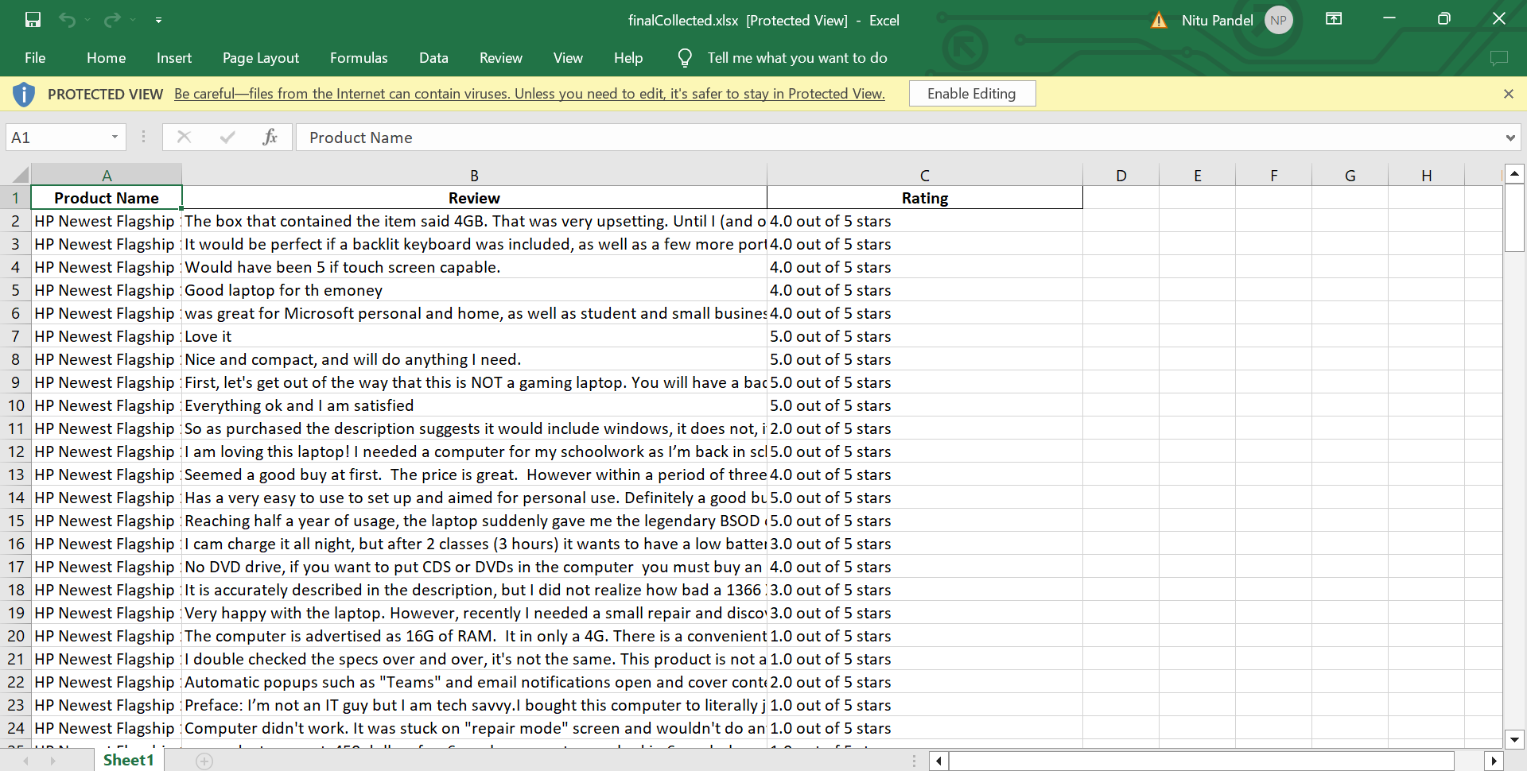Dismiss the Protected View message bar
Image resolution: width=1527 pixels, height=771 pixels.
point(1508,94)
